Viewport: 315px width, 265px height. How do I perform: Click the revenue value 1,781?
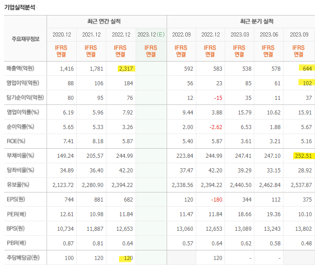click(x=96, y=69)
